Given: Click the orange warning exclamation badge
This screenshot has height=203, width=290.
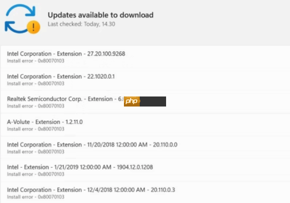Looking at the screenshot, I should tap(33, 27).
